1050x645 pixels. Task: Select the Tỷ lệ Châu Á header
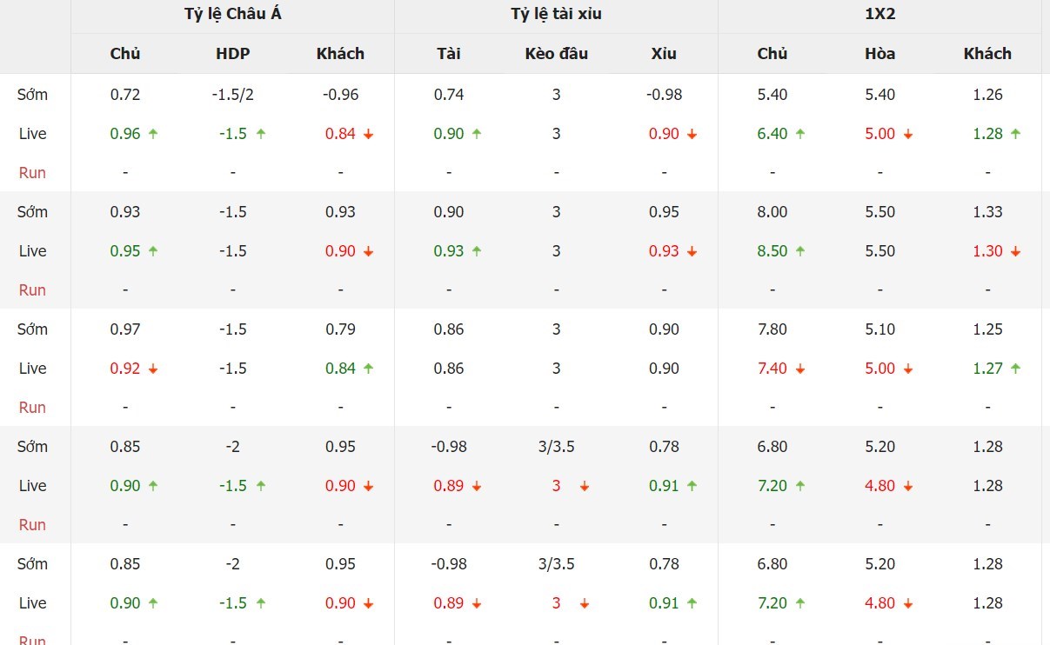[232, 14]
